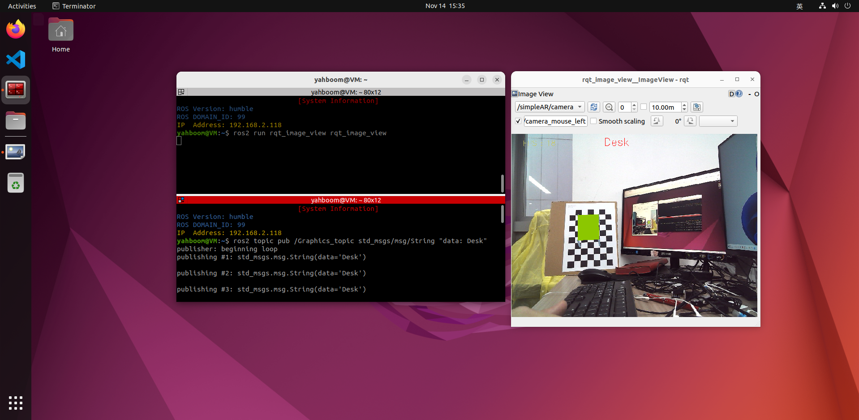Screen dimensions: 859x420
Task: Click the 'publishing #3' output line
Action: (x=271, y=289)
